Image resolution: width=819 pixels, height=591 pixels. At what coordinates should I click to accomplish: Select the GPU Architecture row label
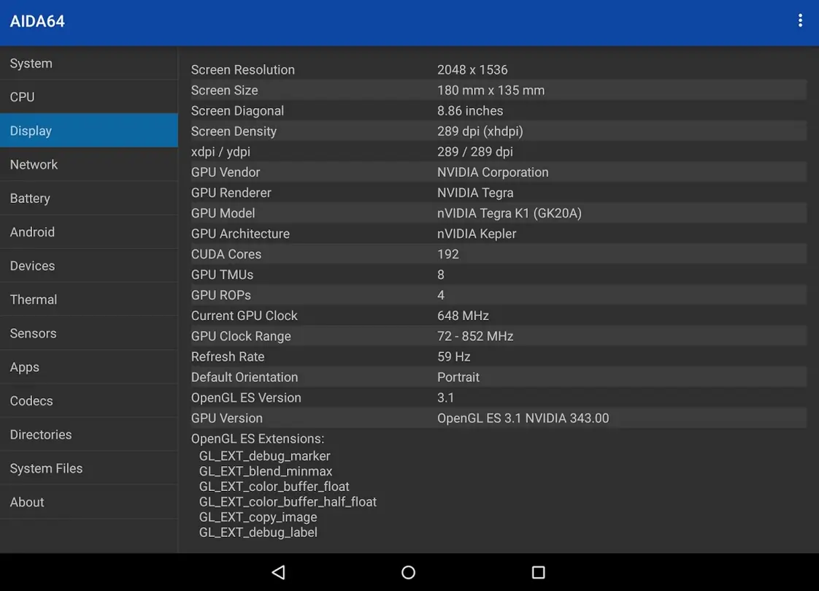point(240,234)
